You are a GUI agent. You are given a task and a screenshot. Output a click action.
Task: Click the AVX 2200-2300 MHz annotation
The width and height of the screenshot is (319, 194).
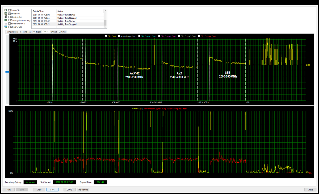tap(179, 75)
